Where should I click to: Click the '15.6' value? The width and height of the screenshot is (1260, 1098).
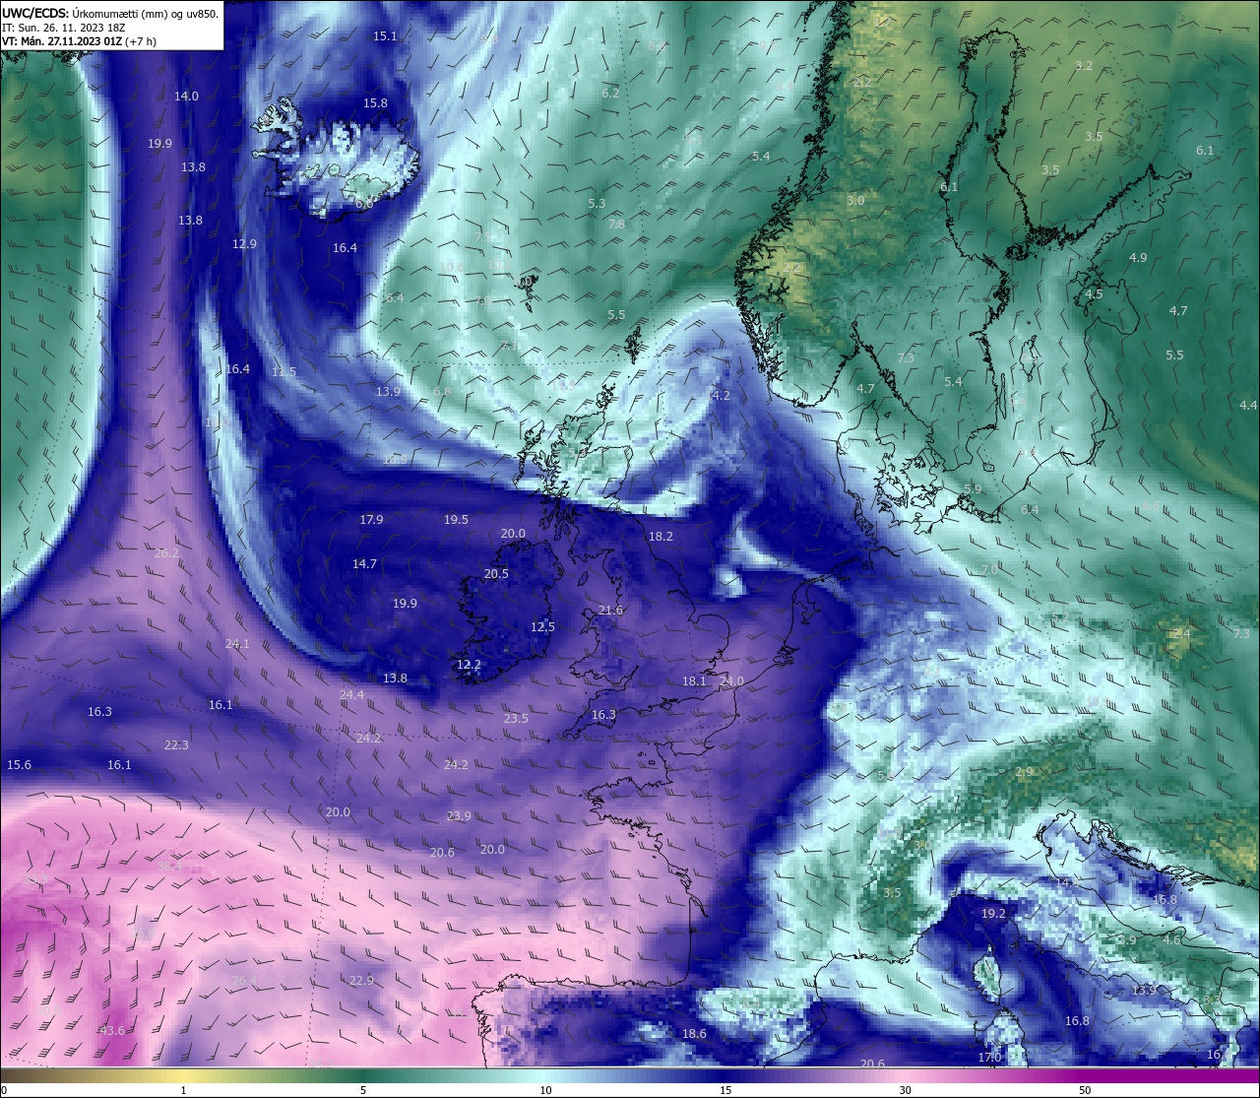click(x=19, y=765)
